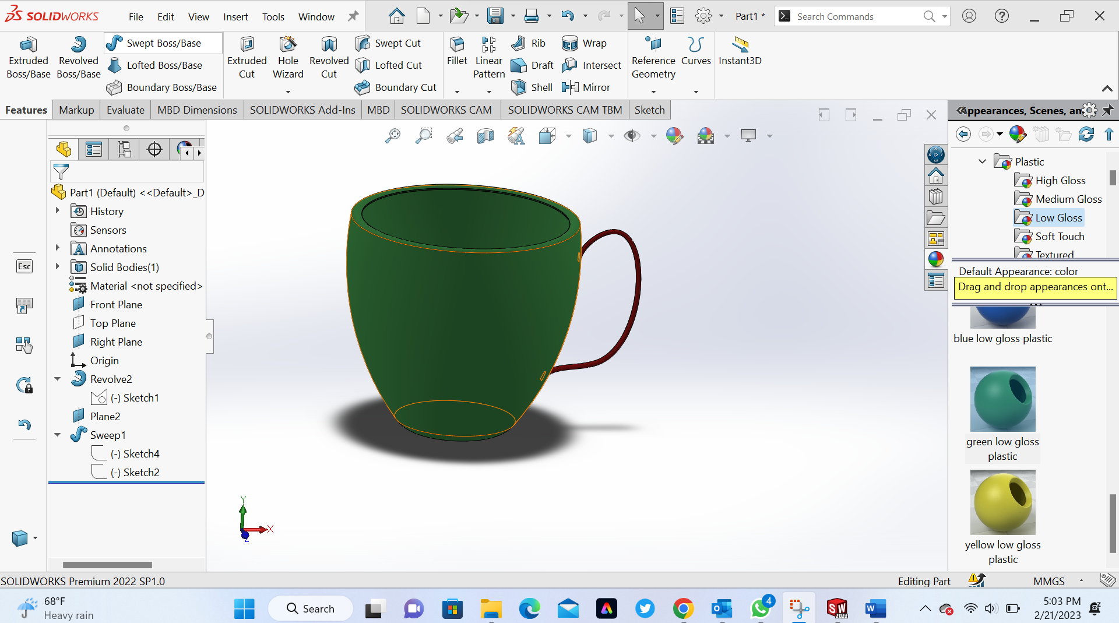1119x623 pixels.
Task: Open the PropertyManager tab icon
Action: (94, 150)
